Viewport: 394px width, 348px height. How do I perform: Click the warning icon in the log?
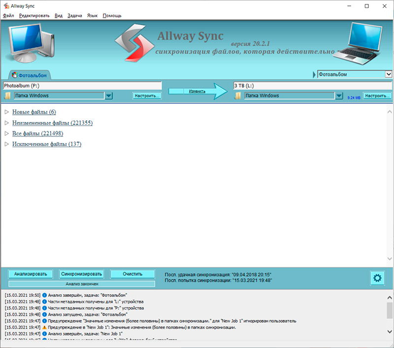tap(44, 327)
